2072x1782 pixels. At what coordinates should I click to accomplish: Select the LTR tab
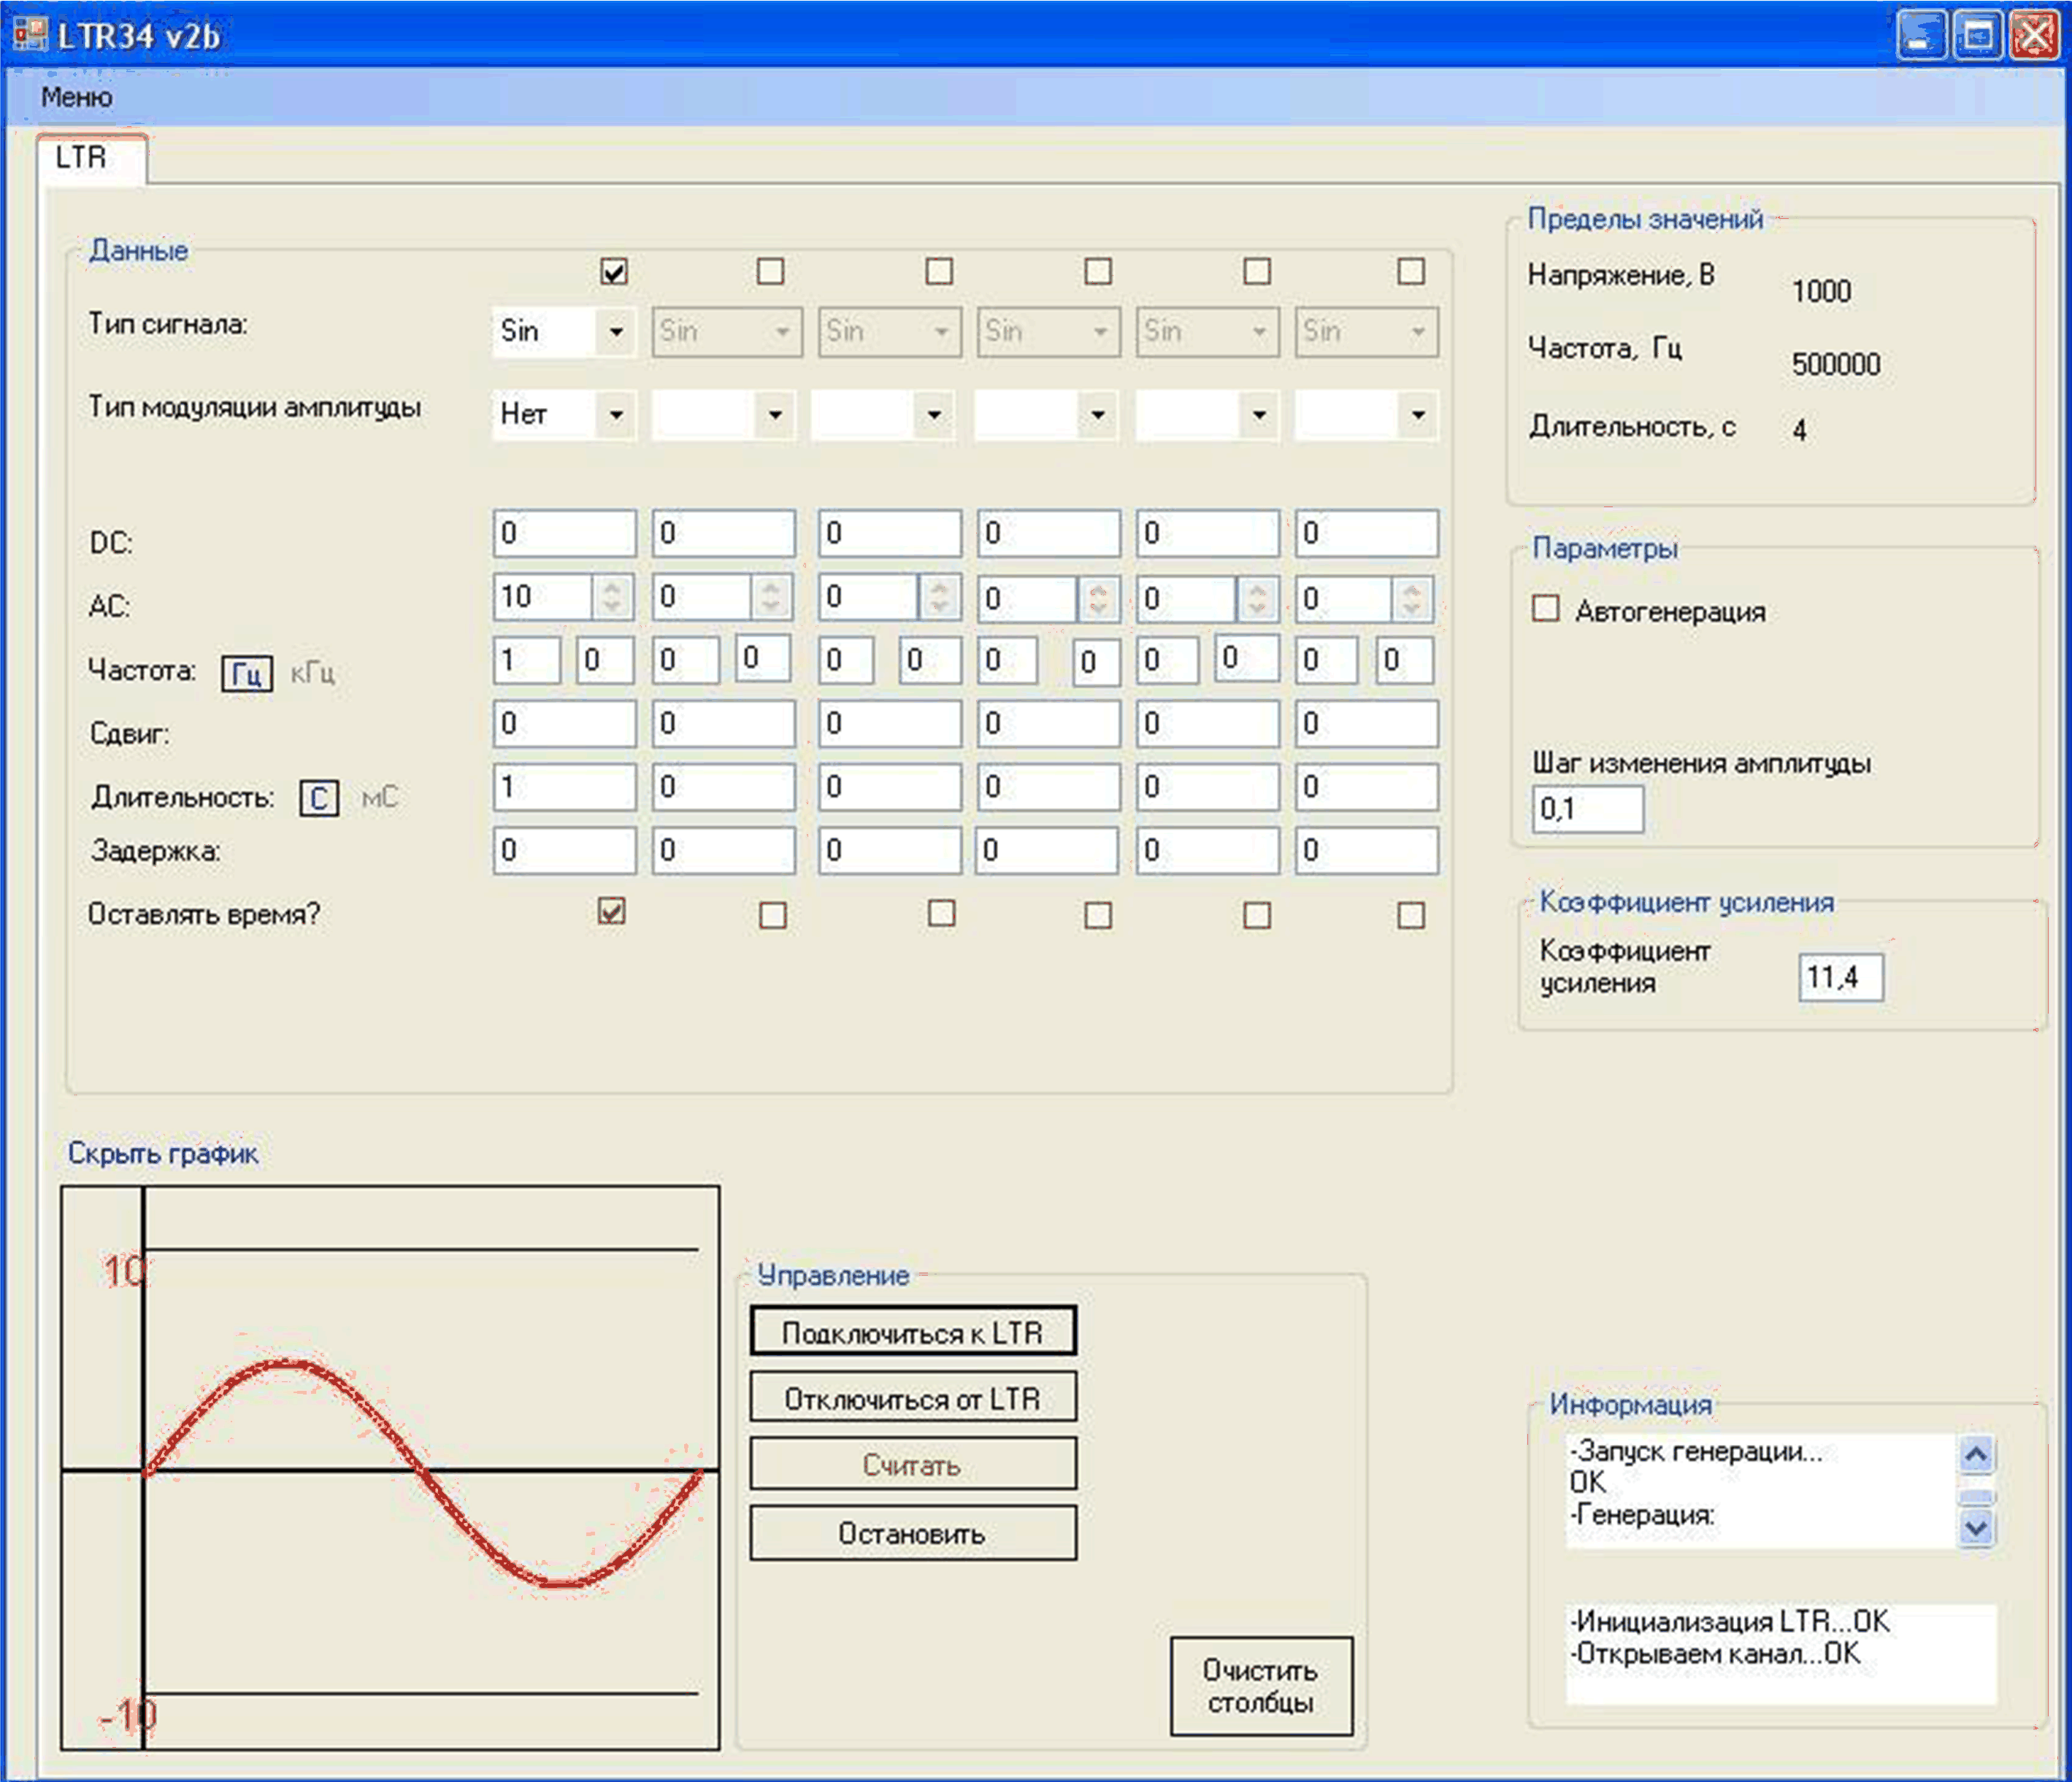pos(92,158)
